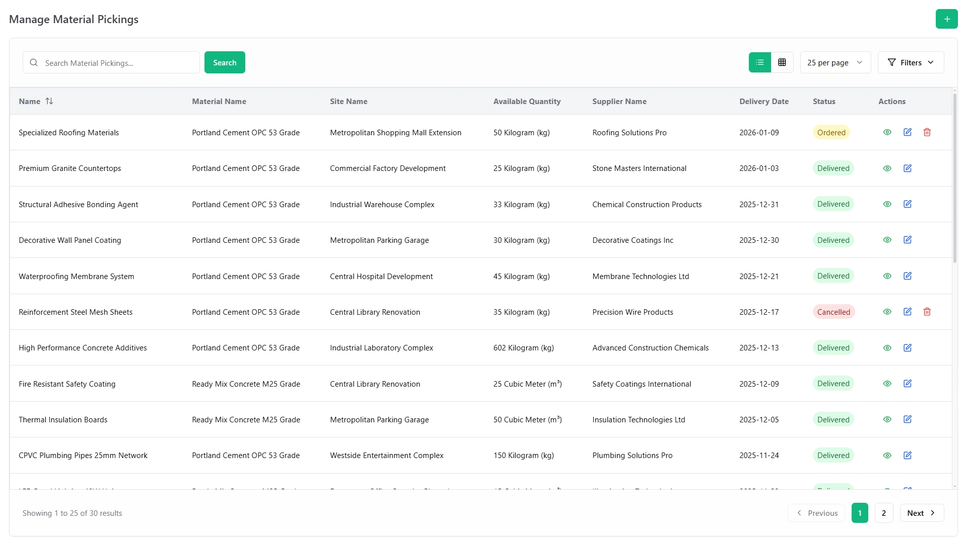Screen dimensions: 967x543
Task: Select current page 1 button
Action: (860, 513)
